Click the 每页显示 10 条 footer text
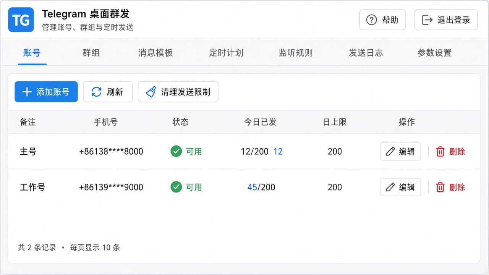The image size is (489, 275). pyautogui.click(x=95, y=247)
